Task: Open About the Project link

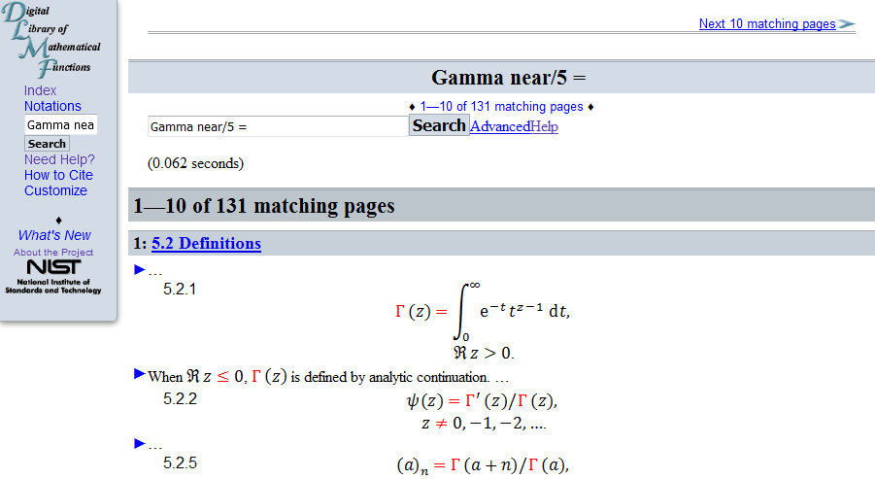Action: (x=53, y=253)
